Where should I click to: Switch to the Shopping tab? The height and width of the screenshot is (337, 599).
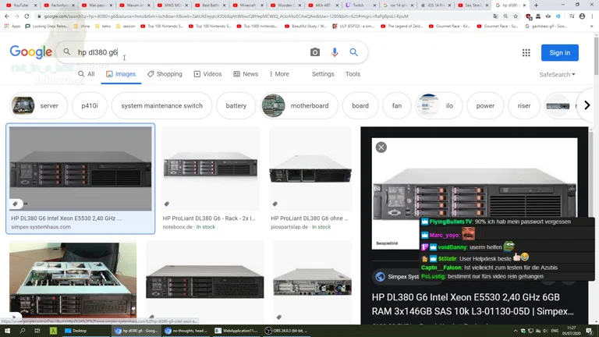coord(165,74)
